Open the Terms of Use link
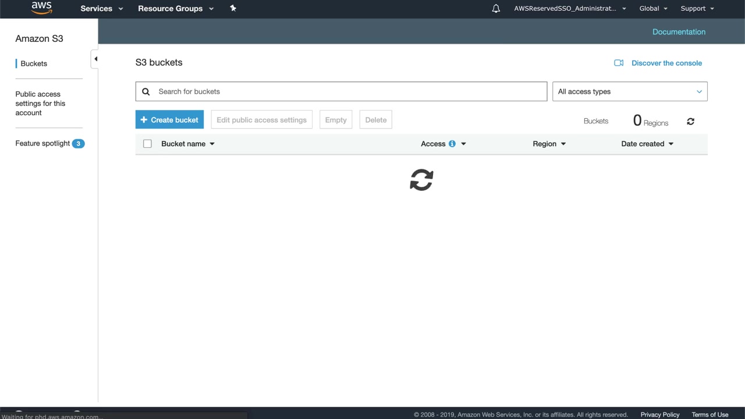Image resolution: width=745 pixels, height=419 pixels. point(710,414)
